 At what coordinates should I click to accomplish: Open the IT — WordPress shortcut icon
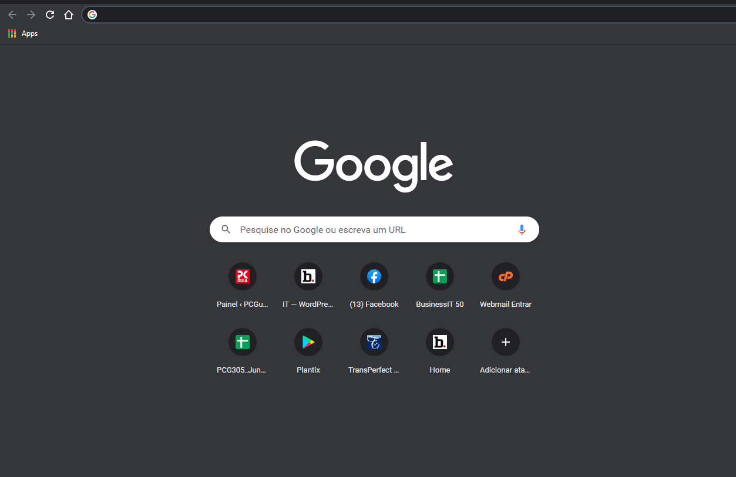pyautogui.click(x=308, y=276)
